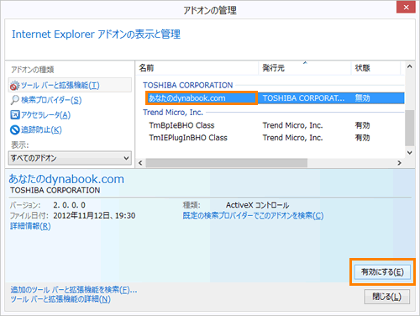This screenshot has height=316, width=420.
Task: Open ツール バーと拡張機能の詳細(N) link
Action: (x=60, y=299)
